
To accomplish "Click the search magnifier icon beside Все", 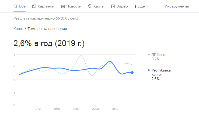I will [x=15, y=6].
